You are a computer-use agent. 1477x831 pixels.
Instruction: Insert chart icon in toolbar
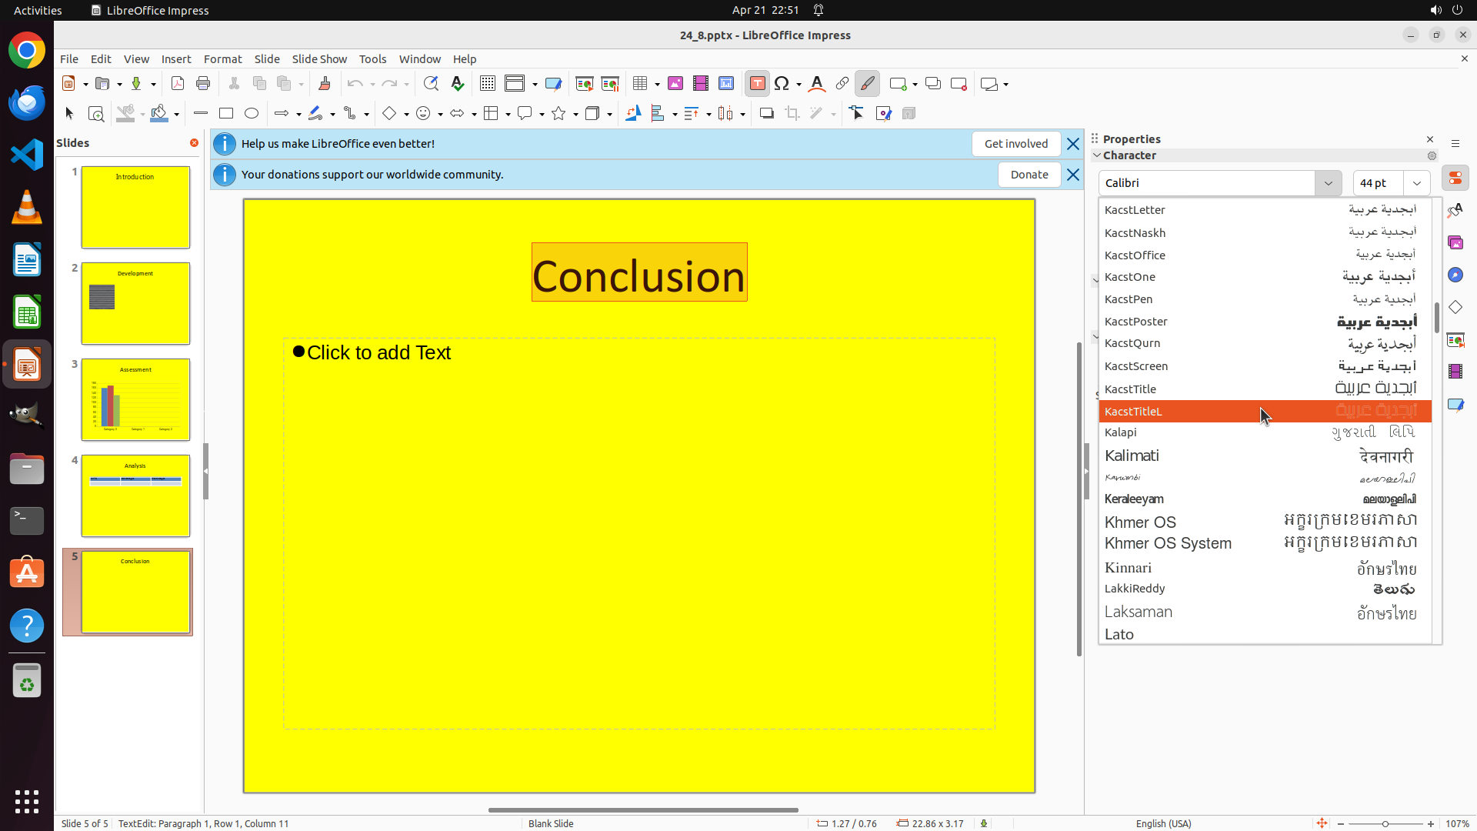(x=725, y=84)
